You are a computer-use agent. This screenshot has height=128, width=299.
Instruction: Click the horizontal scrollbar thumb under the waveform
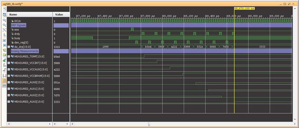tap(149, 124)
